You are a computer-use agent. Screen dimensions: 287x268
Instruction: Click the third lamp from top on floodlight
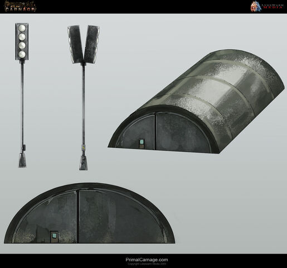22,45
